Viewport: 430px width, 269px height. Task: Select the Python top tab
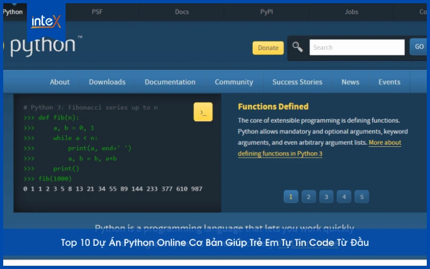point(13,12)
